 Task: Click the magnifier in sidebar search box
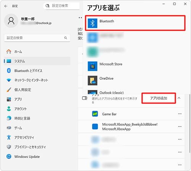point(66,38)
